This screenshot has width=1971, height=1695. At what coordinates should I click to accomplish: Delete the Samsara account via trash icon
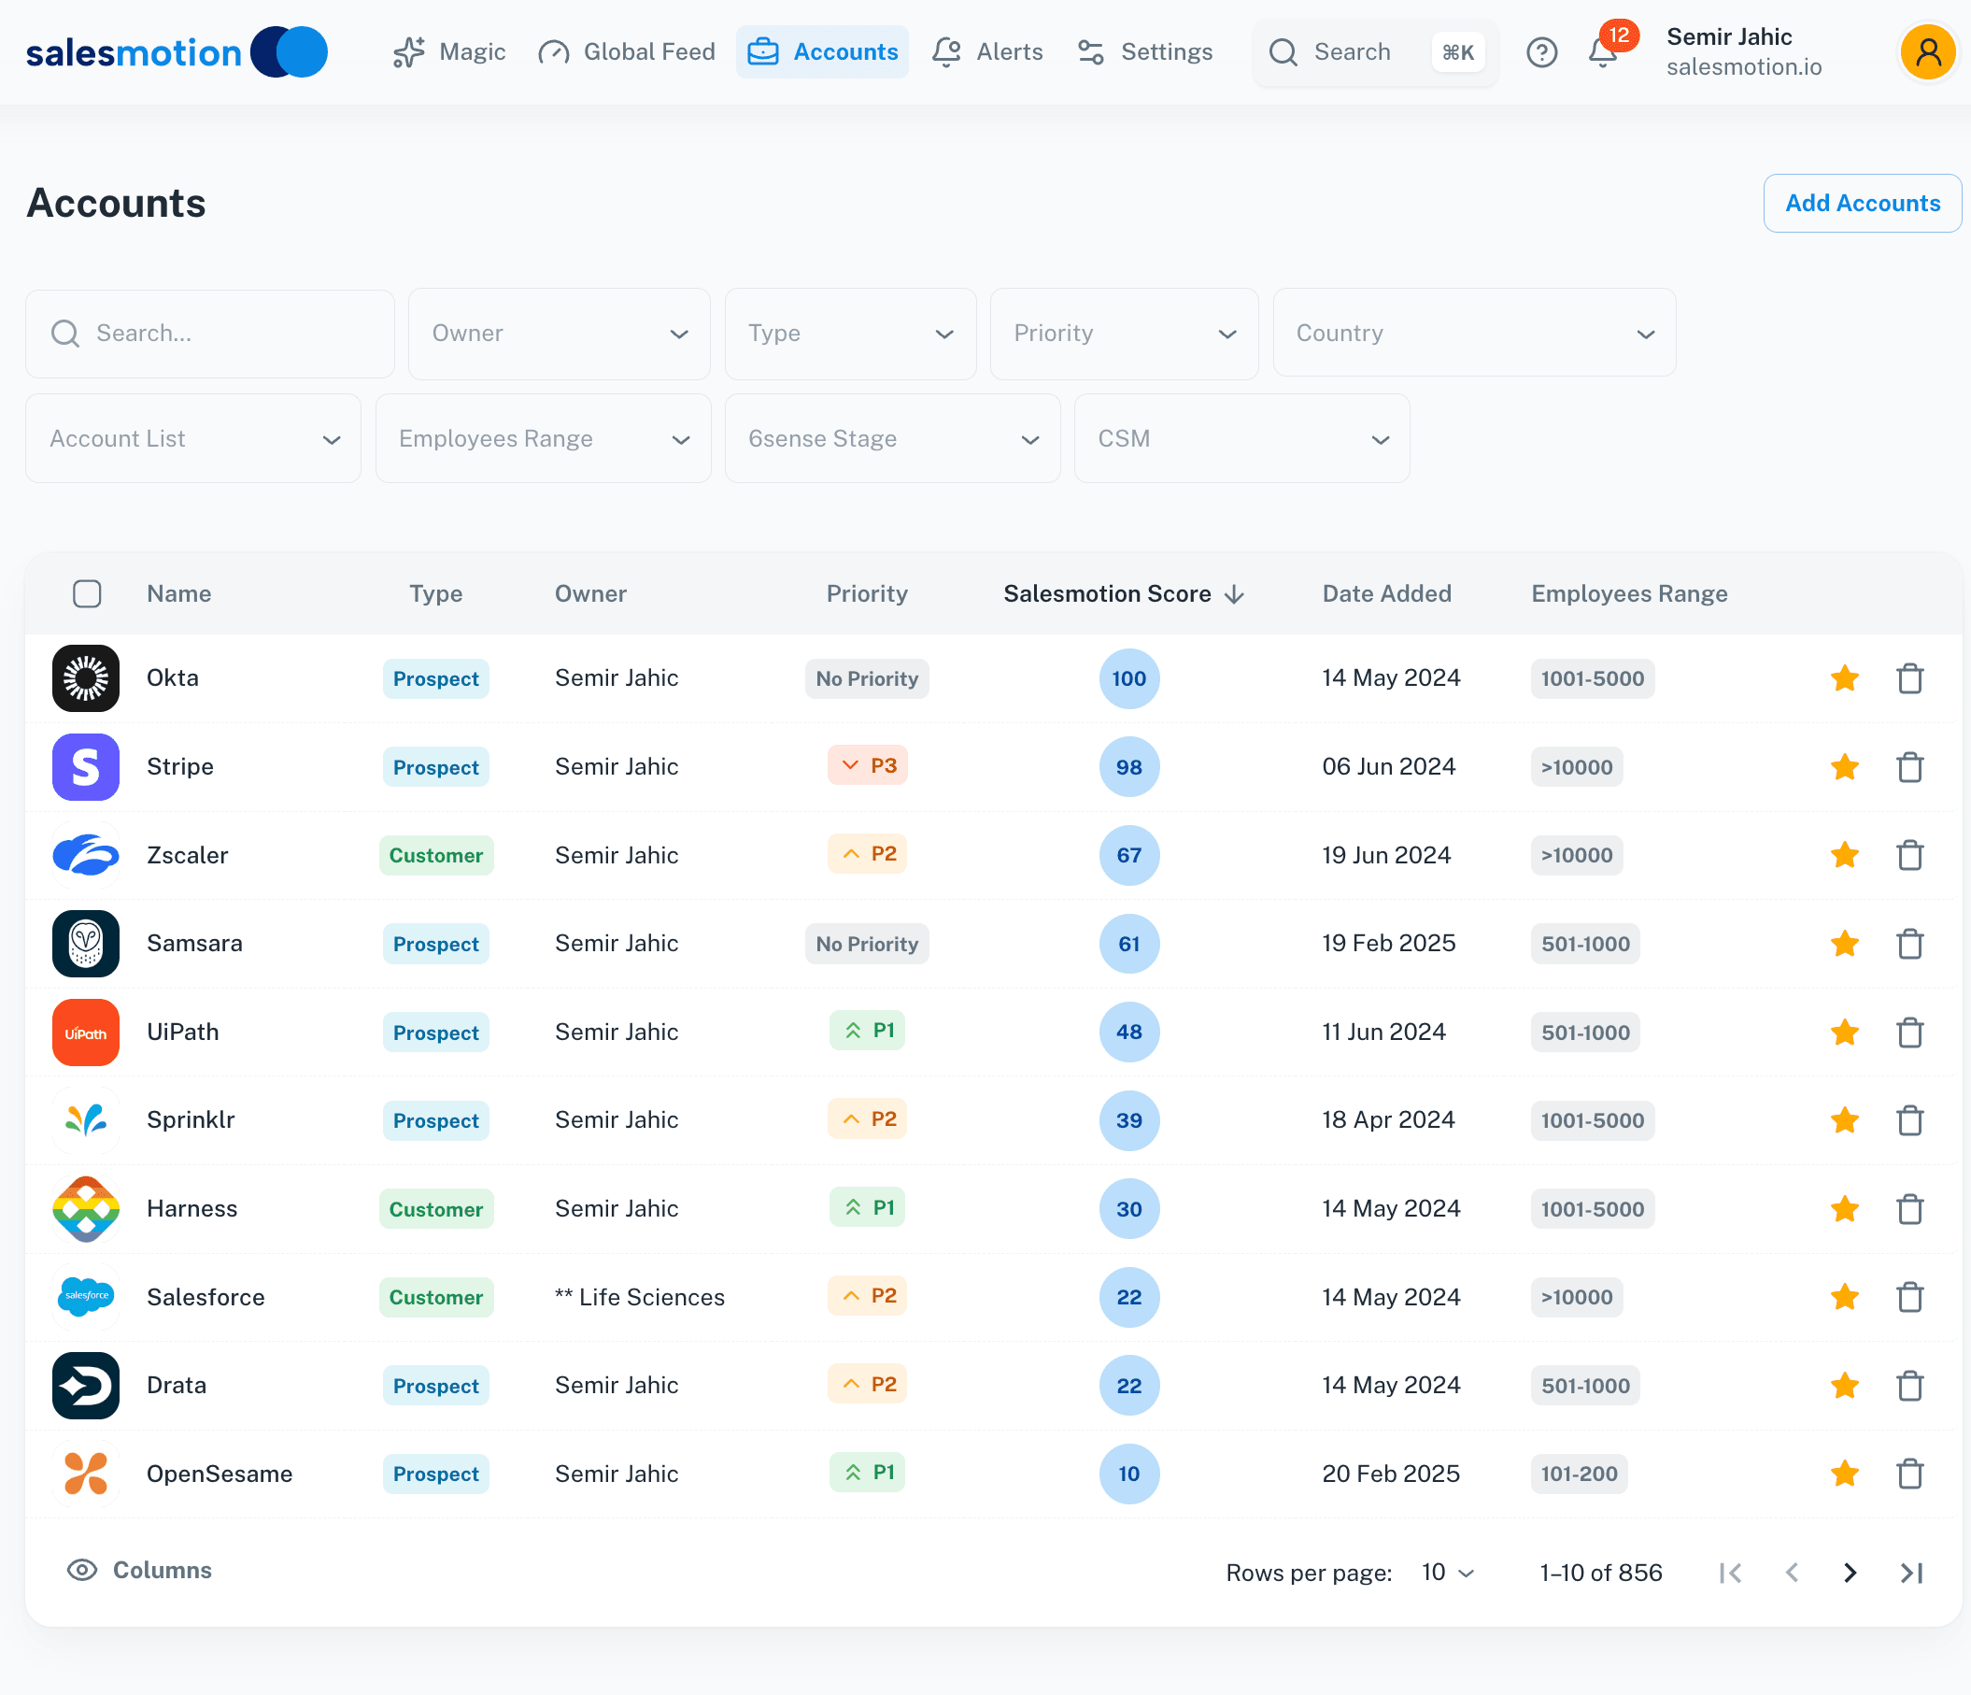[1911, 944]
